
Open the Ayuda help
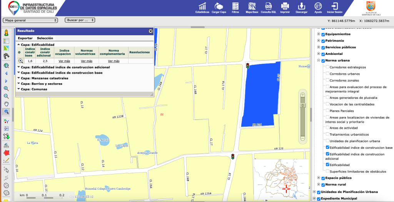(x=318, y=8)
